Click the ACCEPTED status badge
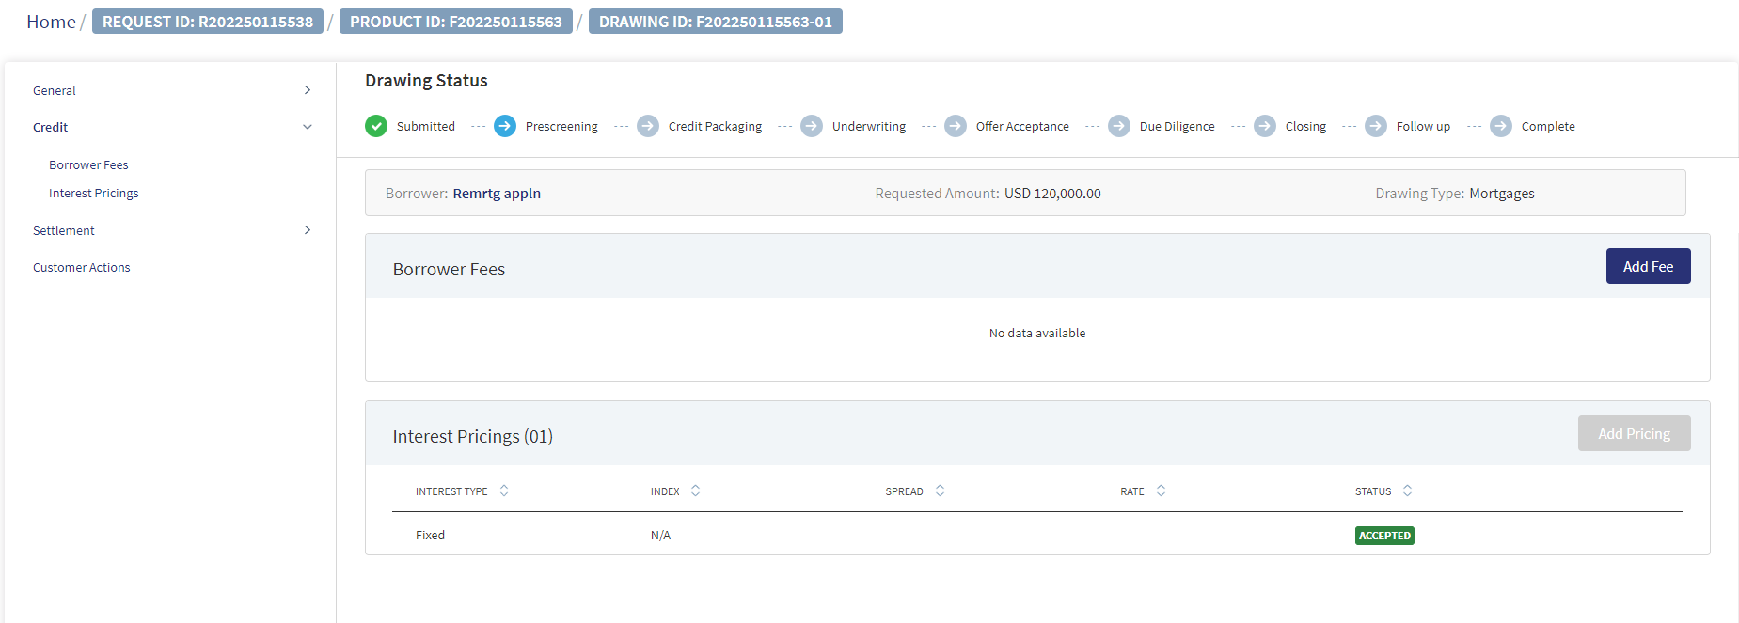The height and width of the screenshot is (623, 1739). [x=1384, y=536]
